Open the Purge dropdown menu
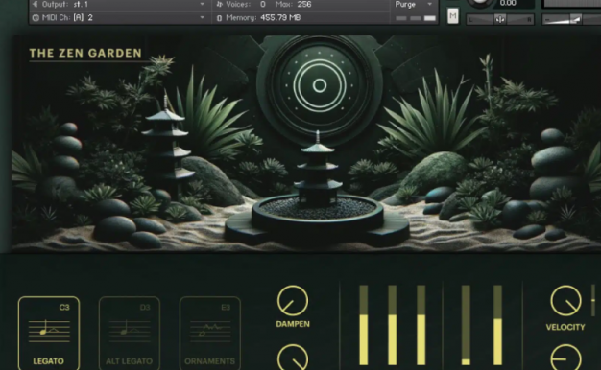Viewport: 601px width, 370px height. coord(414,5)
